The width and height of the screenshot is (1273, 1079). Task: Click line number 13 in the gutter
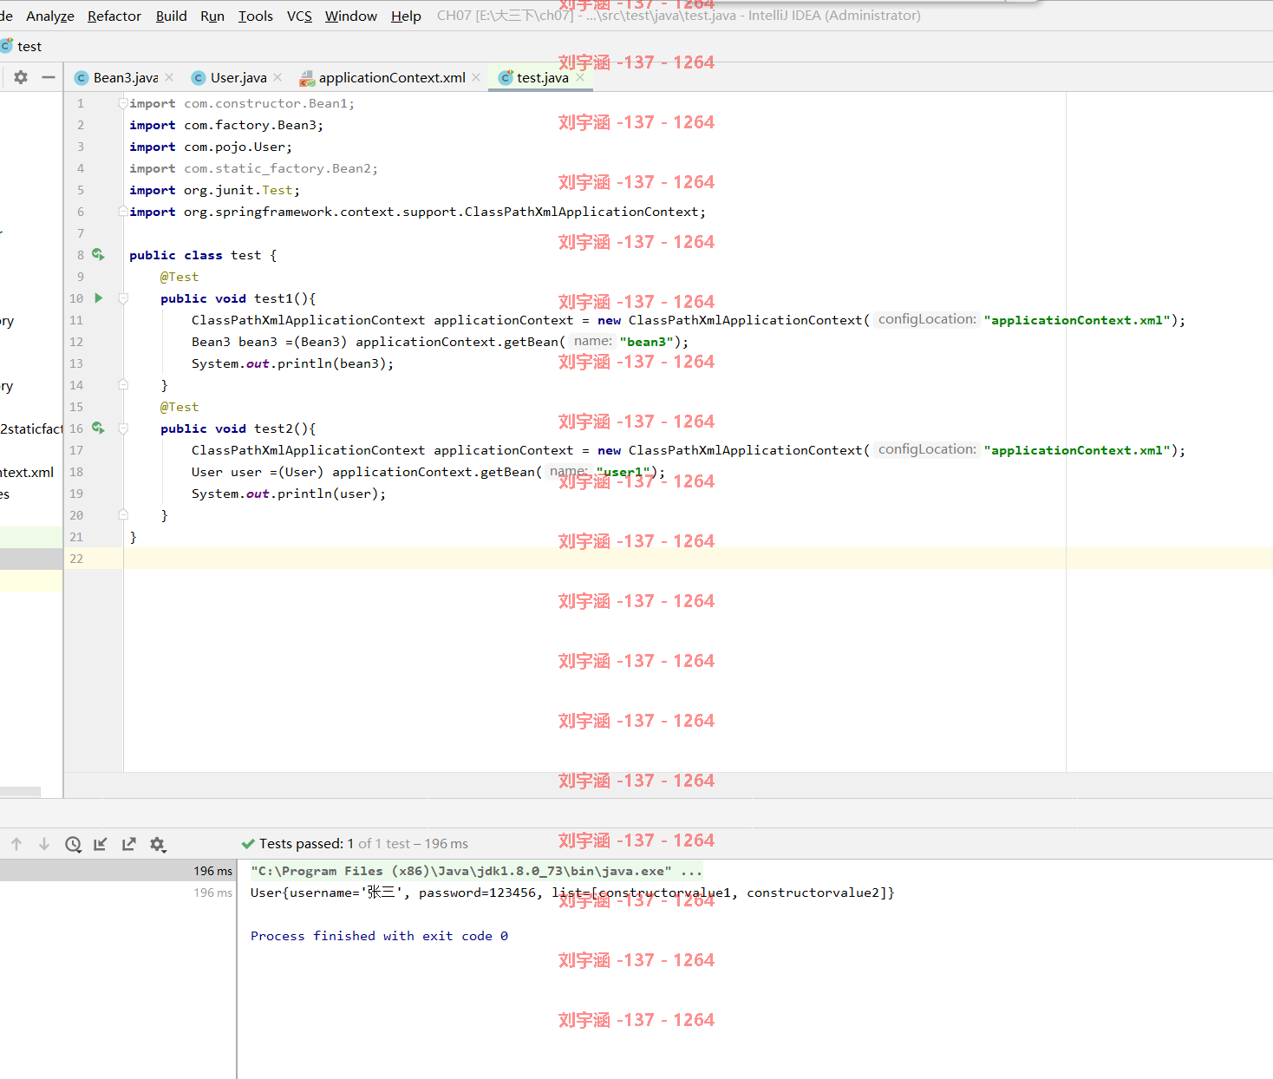pos(76,363)
